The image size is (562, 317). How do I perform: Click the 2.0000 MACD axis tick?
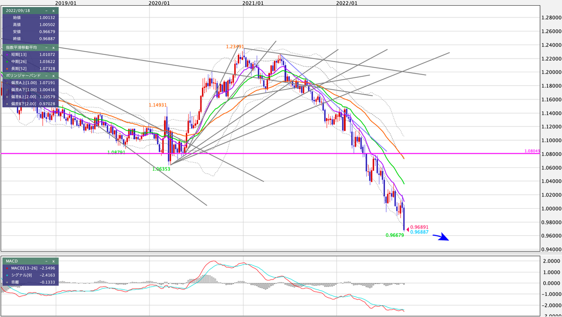click(552, 261)
